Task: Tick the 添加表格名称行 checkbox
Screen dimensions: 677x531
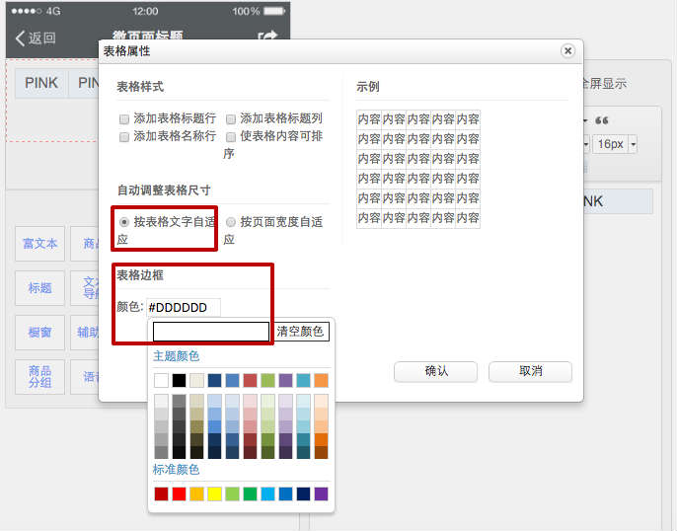Action: (x=124, y=137)
